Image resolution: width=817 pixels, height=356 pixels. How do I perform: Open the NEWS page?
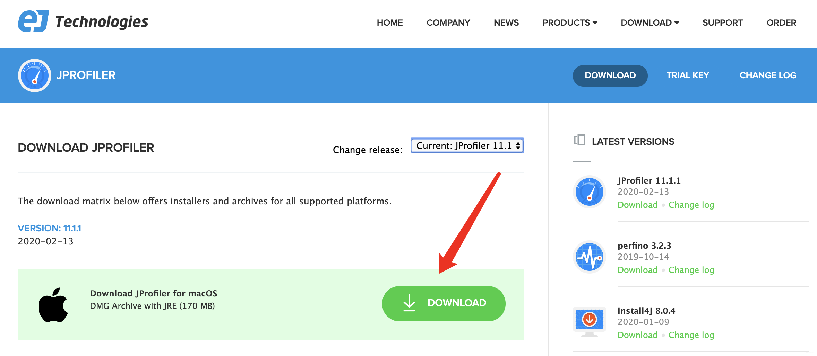[506, 23]
